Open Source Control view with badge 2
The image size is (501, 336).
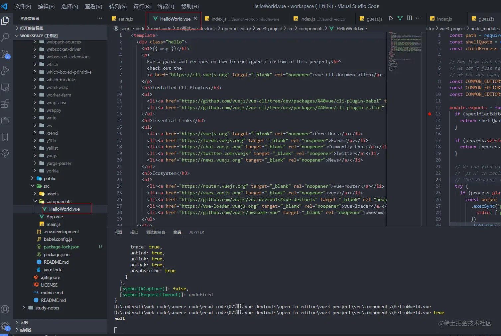[x=5, y=54]
